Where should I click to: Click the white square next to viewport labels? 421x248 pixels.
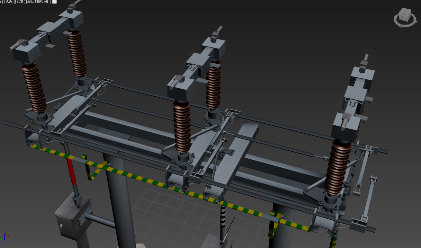54,2
